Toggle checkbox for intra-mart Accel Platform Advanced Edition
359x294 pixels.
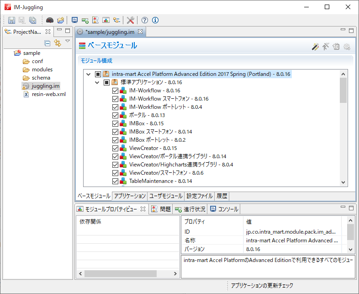tap(98, 74)
